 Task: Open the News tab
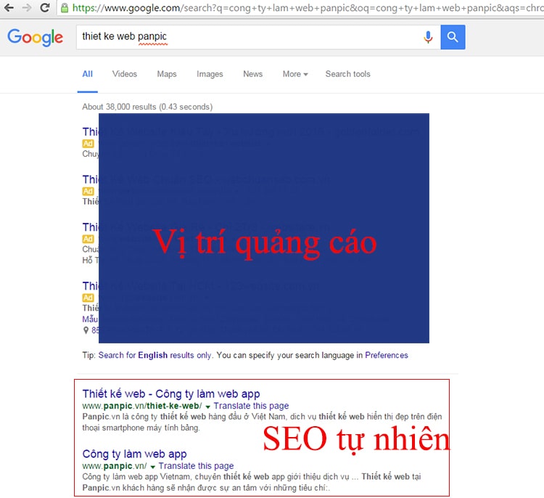(x=253, y=74)
